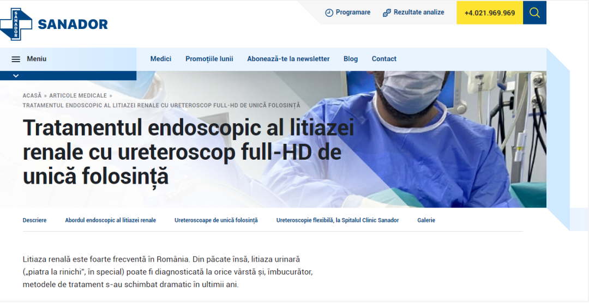This screenshot has width=589, height=303.
Task: Open search with the magnifier icon
Action: click(x=534, y=13)
